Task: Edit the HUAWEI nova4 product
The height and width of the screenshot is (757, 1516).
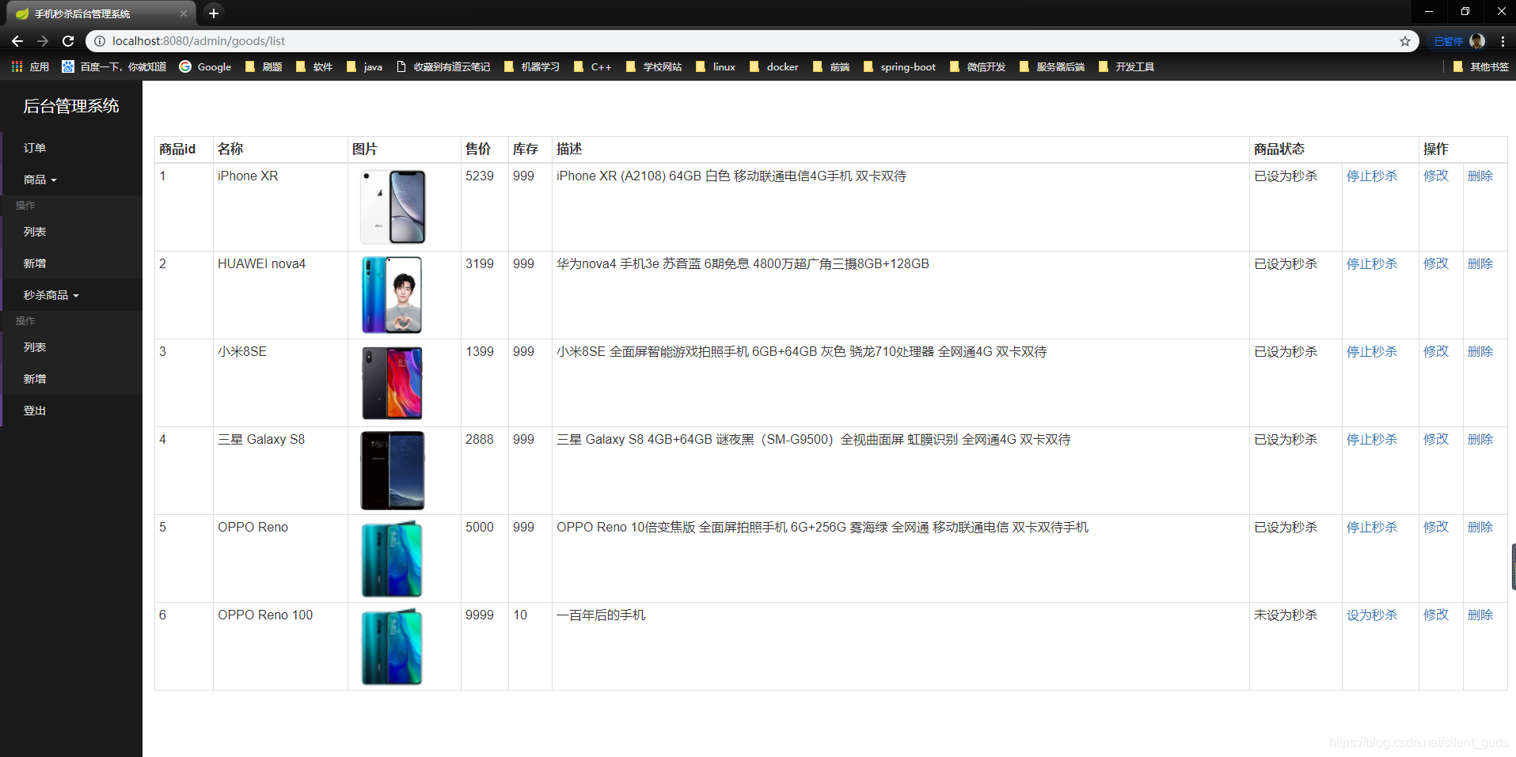Action: coord(1436,263)
